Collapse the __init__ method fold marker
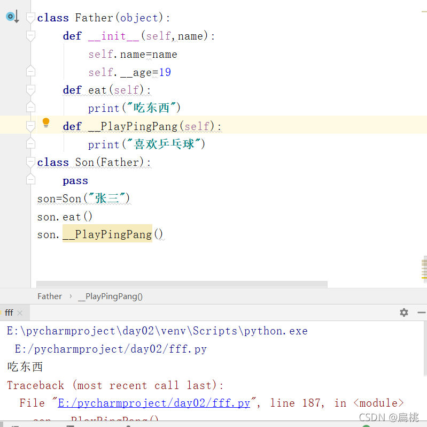 click(30, 36)
